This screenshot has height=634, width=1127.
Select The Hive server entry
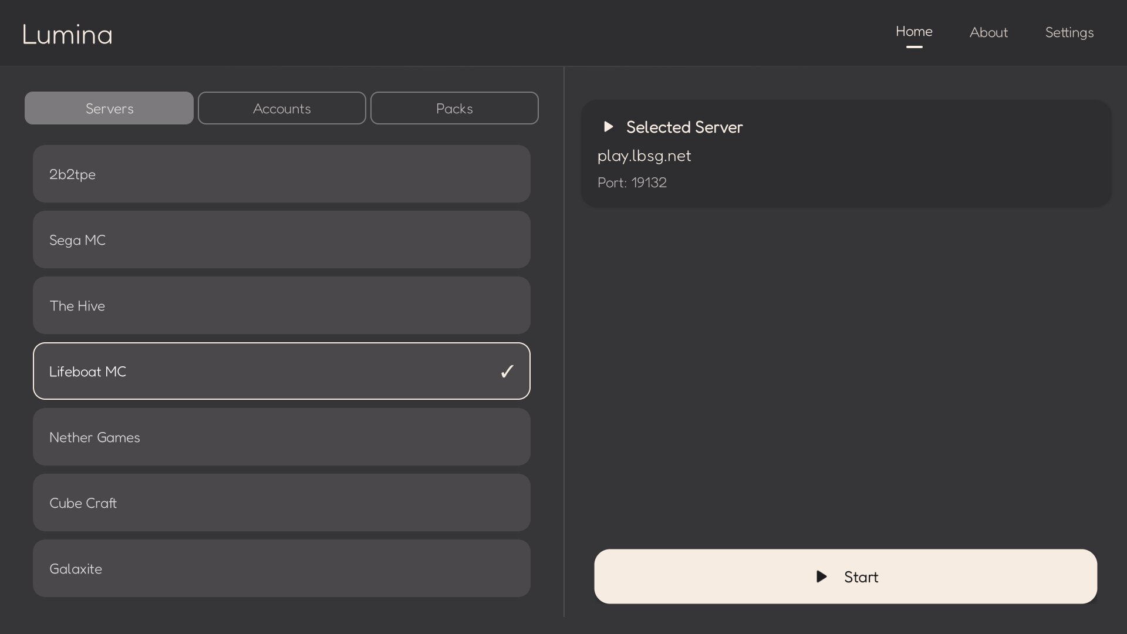pyautogui.click(x=282, y=306)
